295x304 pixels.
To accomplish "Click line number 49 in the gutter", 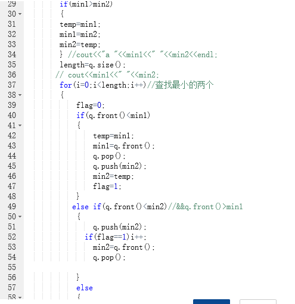I will click(12, 207).
